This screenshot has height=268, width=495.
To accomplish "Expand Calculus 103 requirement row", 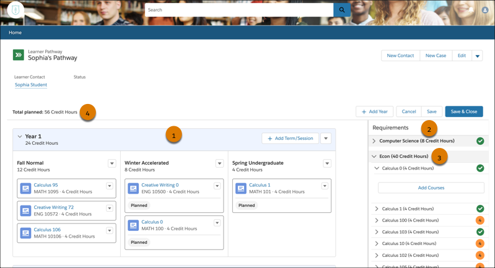I will (x=377, y=232).
